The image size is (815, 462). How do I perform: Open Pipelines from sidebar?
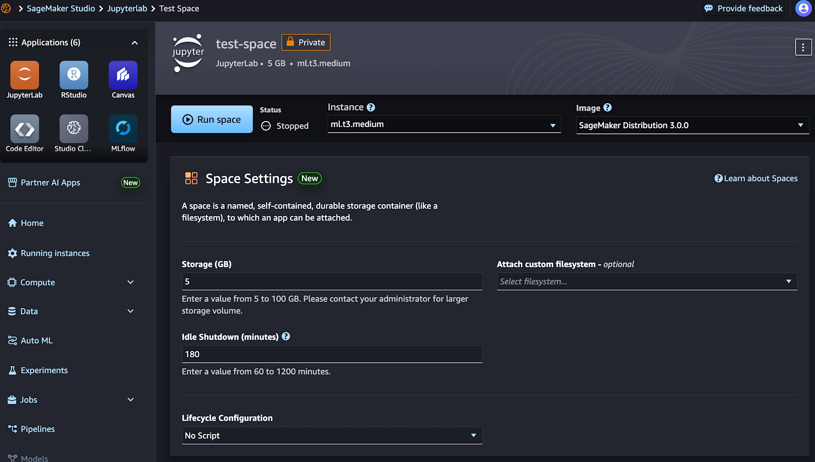click(37, 429)
